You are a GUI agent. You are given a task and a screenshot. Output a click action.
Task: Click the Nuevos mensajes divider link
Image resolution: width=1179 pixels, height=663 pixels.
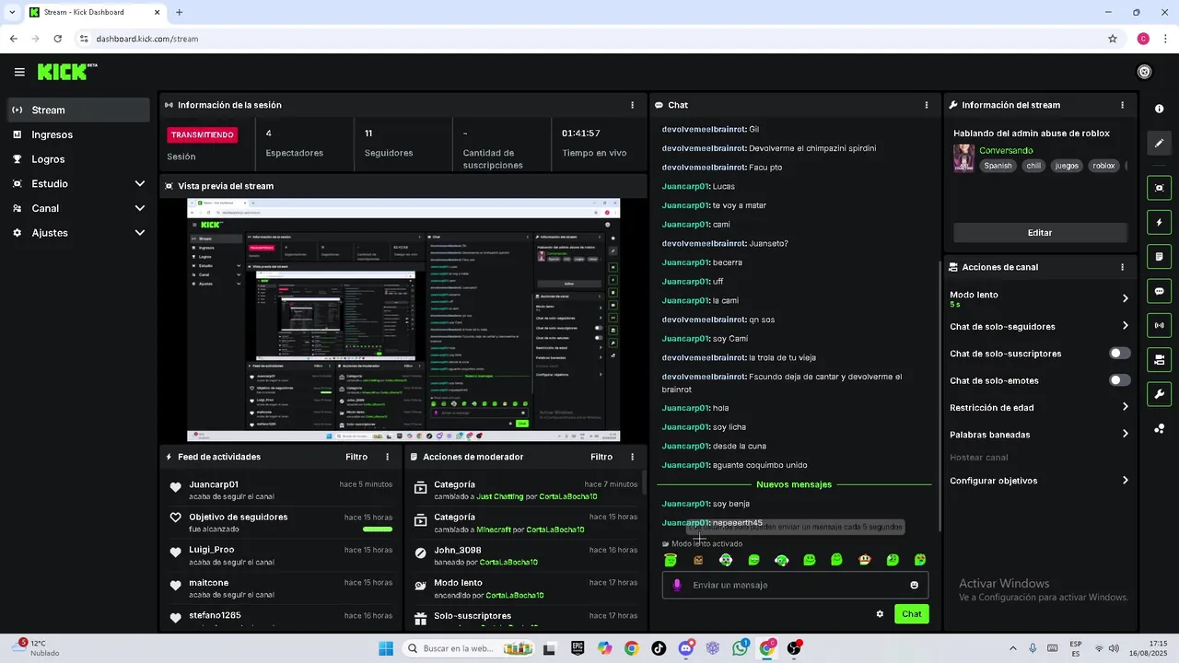(x=794, y=484)
